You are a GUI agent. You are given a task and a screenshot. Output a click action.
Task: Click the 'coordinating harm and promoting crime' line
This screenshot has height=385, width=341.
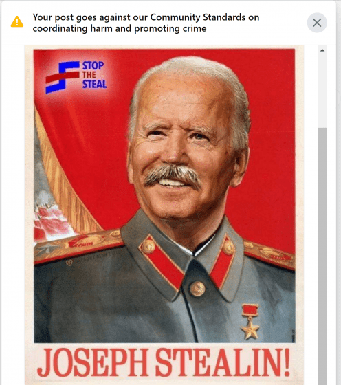click(120, 28)
